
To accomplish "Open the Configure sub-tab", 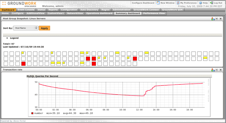I will (18, 13).
